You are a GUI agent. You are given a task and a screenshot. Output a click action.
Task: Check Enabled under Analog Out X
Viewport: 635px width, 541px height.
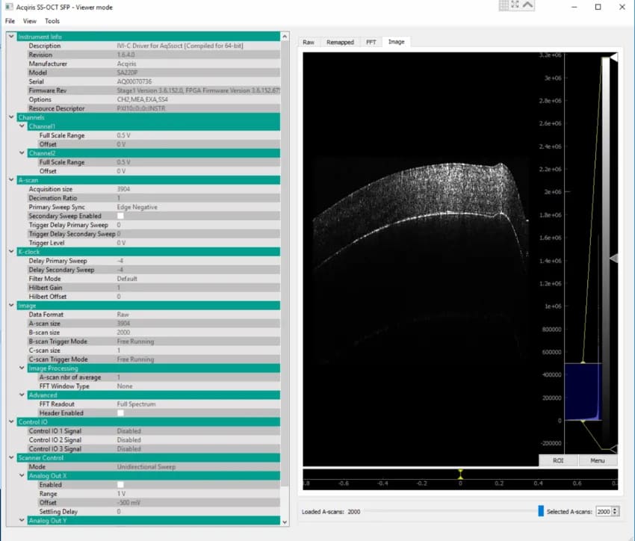point(120,485)
